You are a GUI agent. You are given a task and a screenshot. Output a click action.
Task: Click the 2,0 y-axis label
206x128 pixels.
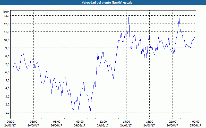[x=7, y=104]
